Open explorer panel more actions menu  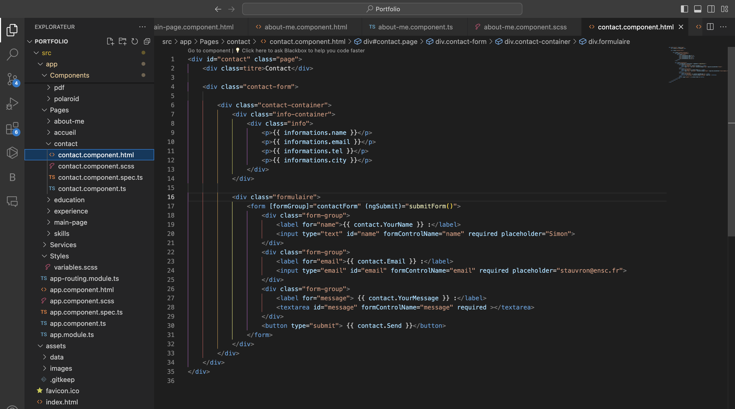(142, 27)
